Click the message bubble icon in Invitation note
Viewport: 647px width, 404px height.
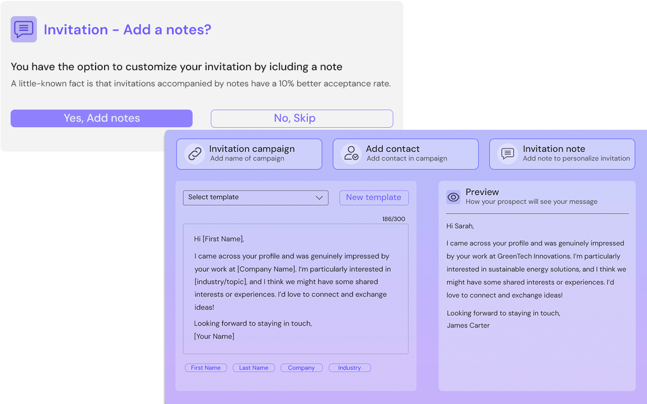507,154
